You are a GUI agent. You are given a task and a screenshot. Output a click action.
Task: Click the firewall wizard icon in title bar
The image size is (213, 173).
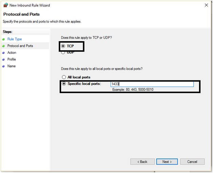pos(5,5)
